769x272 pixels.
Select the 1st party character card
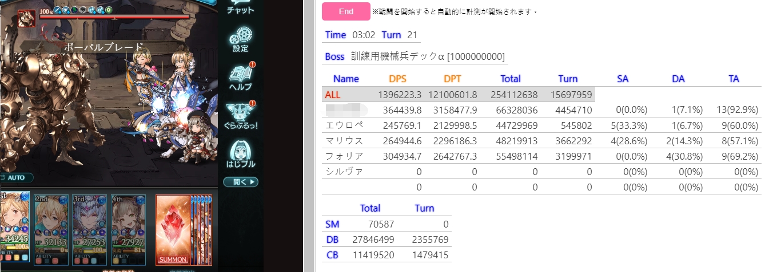tap(15, 228)
